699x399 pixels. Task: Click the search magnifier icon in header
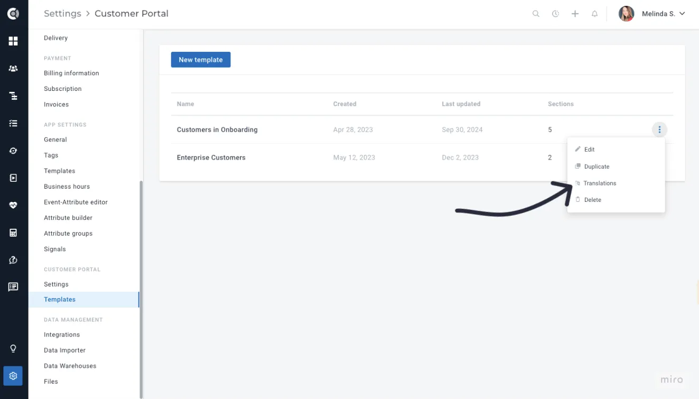pos(536,14)
